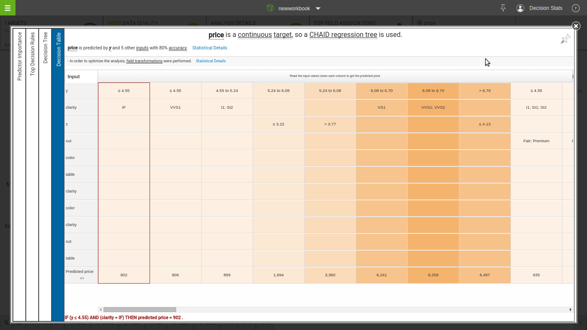Open the user account icon

(520, 8)
